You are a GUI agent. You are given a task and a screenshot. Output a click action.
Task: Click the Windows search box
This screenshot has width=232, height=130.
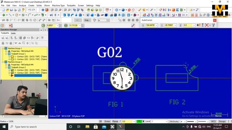coord(37,127)
